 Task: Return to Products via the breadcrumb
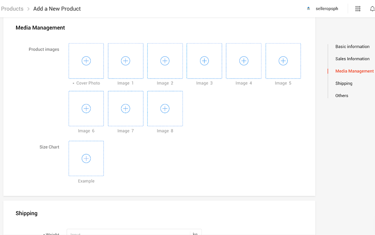(12, 9)
